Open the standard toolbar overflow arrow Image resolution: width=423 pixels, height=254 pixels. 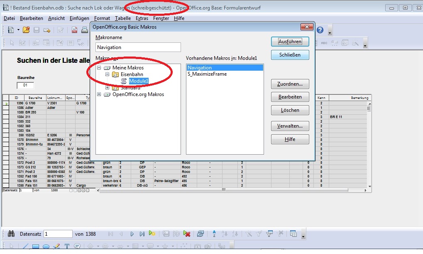pos(330,33)
